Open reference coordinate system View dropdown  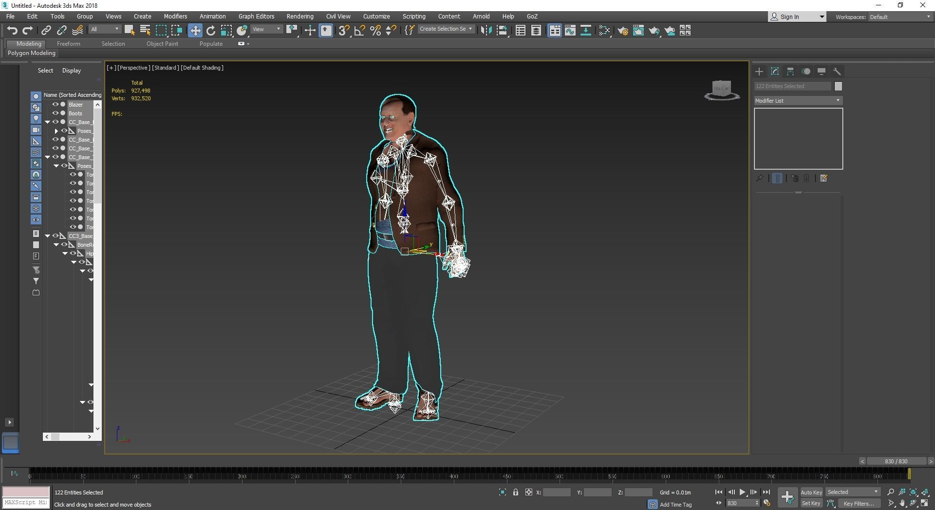pyautogui.click(x=267, y=29)
